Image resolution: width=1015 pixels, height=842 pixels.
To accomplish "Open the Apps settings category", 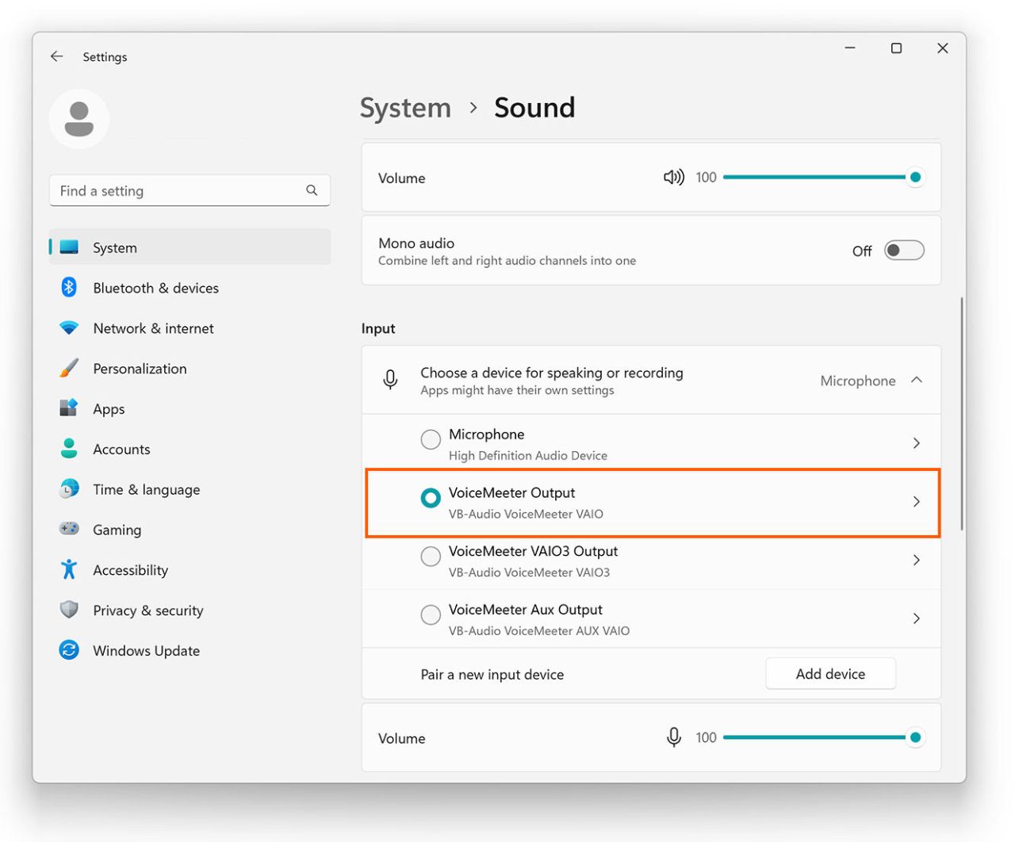I will click(109, 408).
